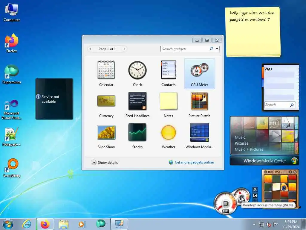Click into the Search gadgets field
Viewport: 306px width, 230px height.
click(x=185, y=49)
